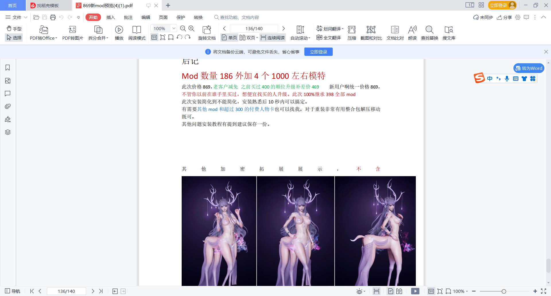
Task: Open the 开始 ribbon tab
Action: (93, 17)
